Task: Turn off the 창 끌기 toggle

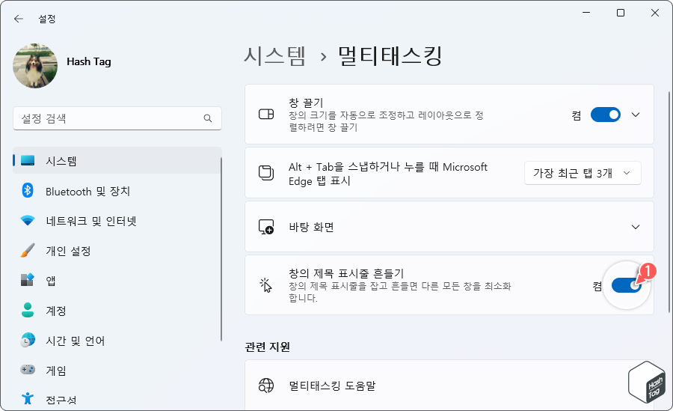Action: point(605,115)
